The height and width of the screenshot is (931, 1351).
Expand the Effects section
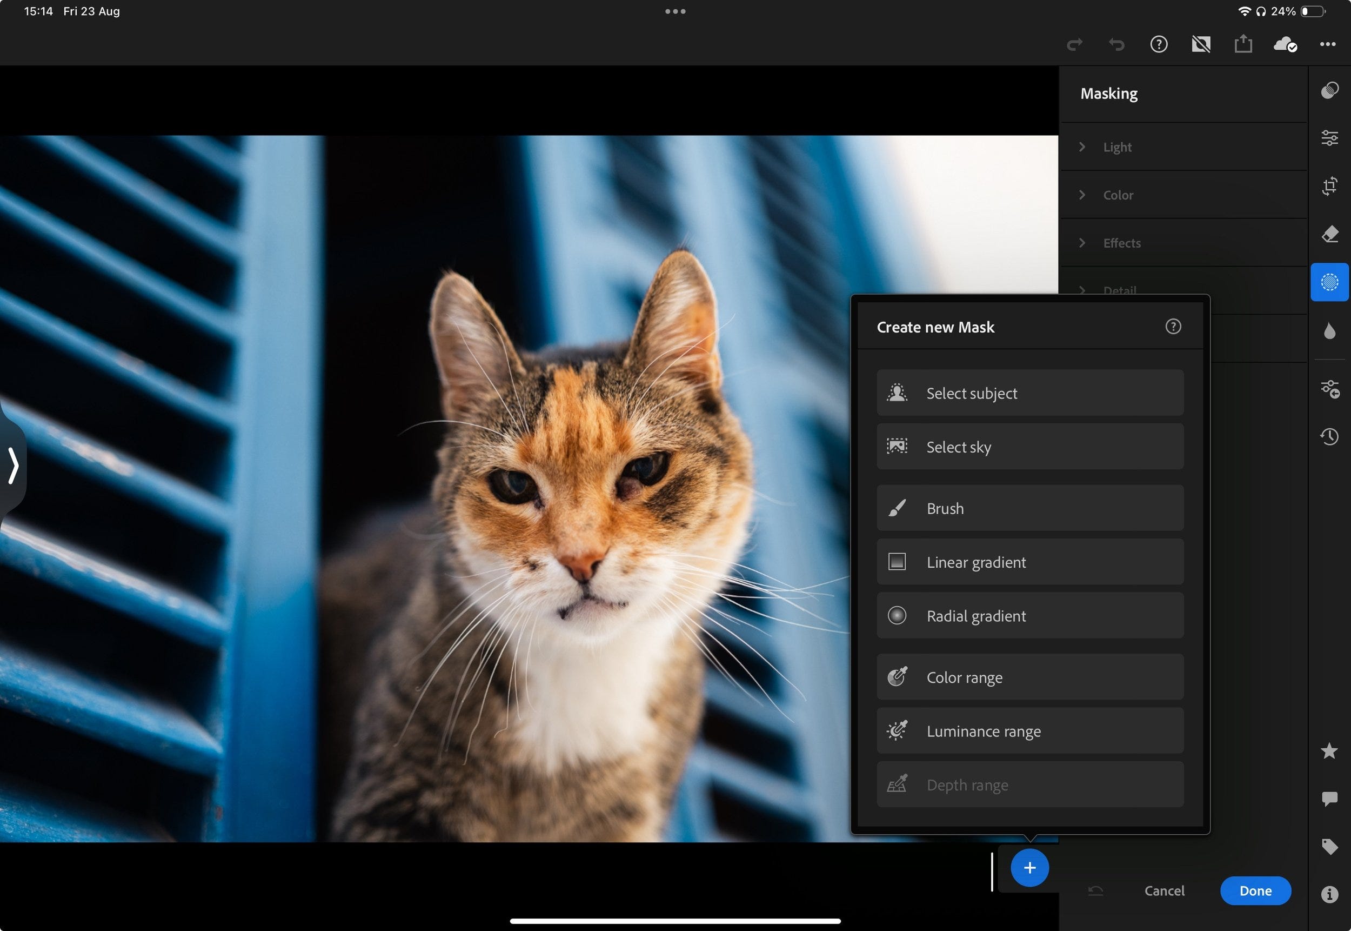point(1121,243)
